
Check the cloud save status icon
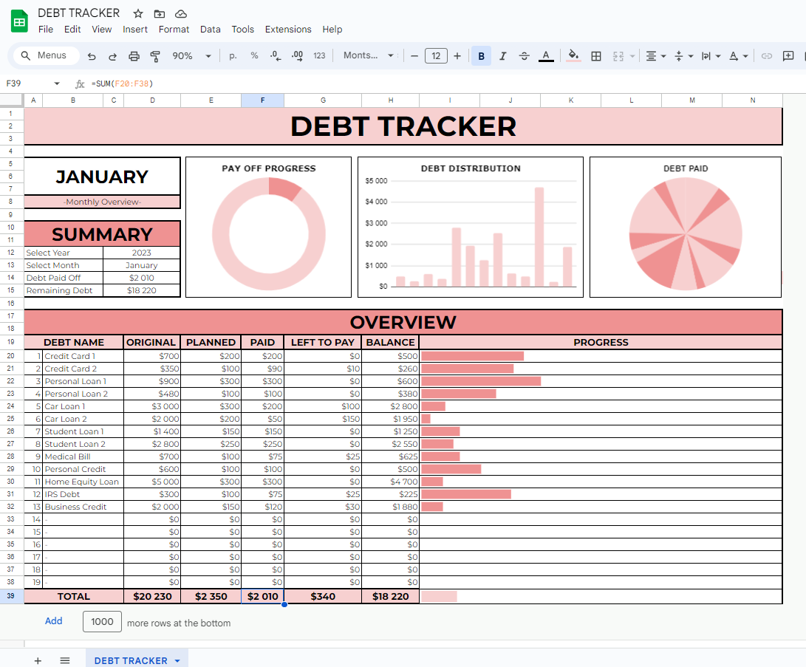coord(180,14)
